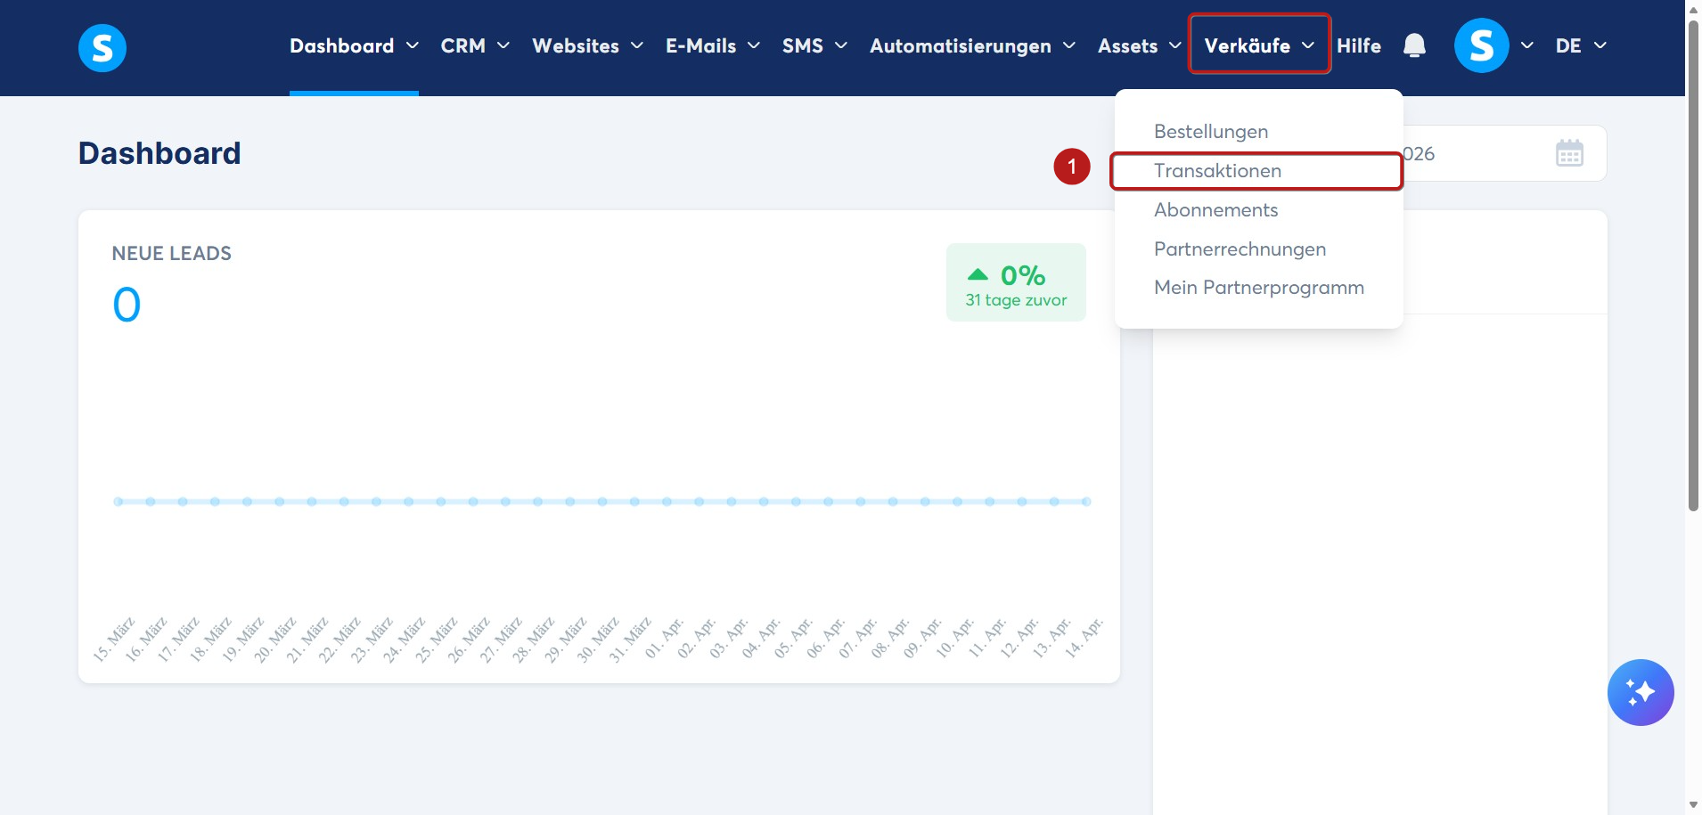Click the 15. März axis label
The height and width of the screenshot is (815, 1702).
point(114,639)
